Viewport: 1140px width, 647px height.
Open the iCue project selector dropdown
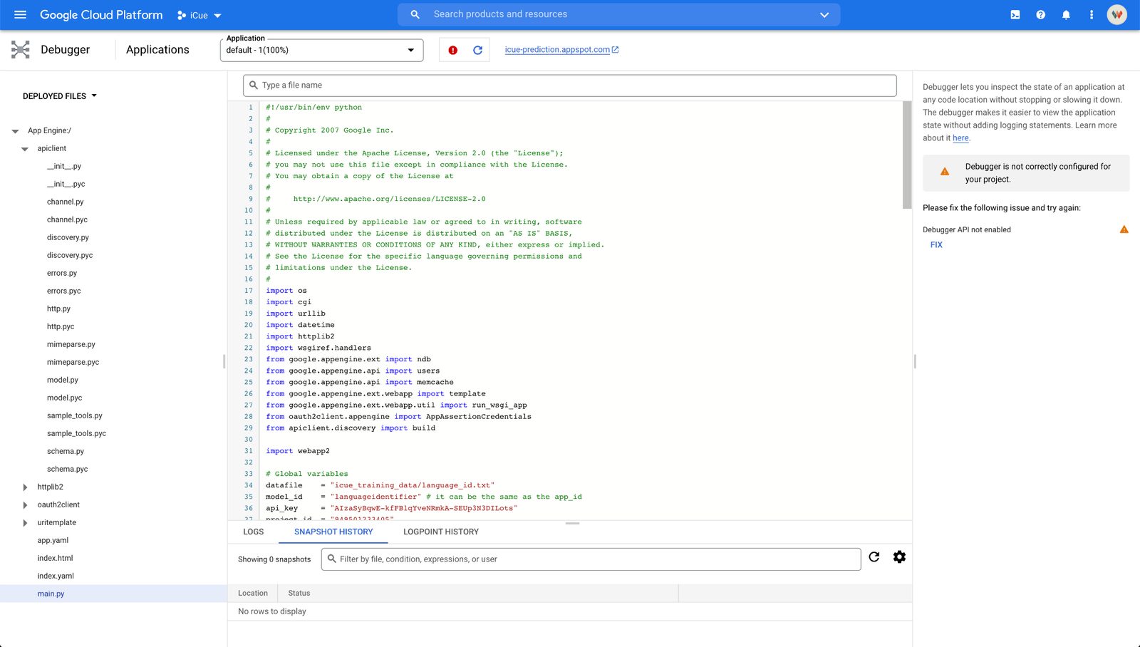[x=199, y=15]
